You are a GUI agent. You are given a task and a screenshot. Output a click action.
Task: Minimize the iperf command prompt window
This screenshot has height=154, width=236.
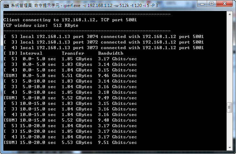[202, 4]
